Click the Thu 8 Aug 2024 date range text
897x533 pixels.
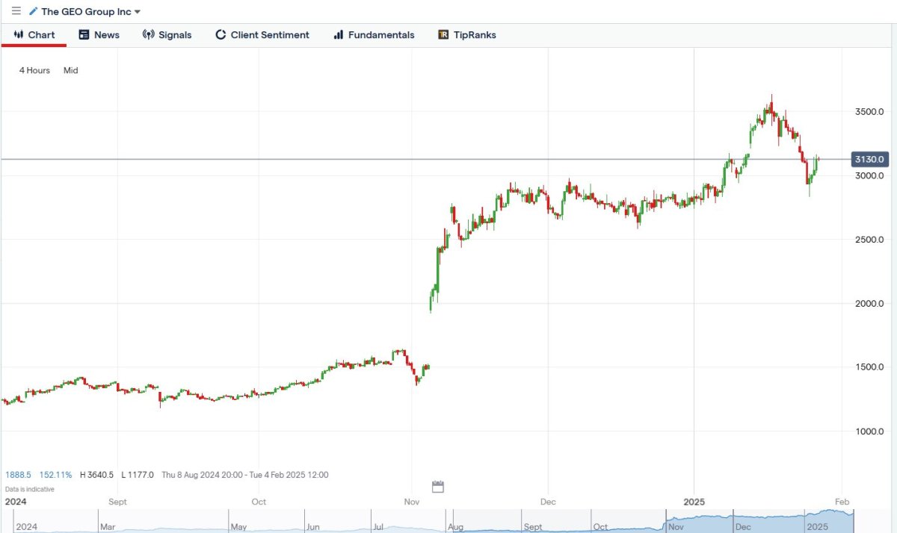tap(244, 475)
